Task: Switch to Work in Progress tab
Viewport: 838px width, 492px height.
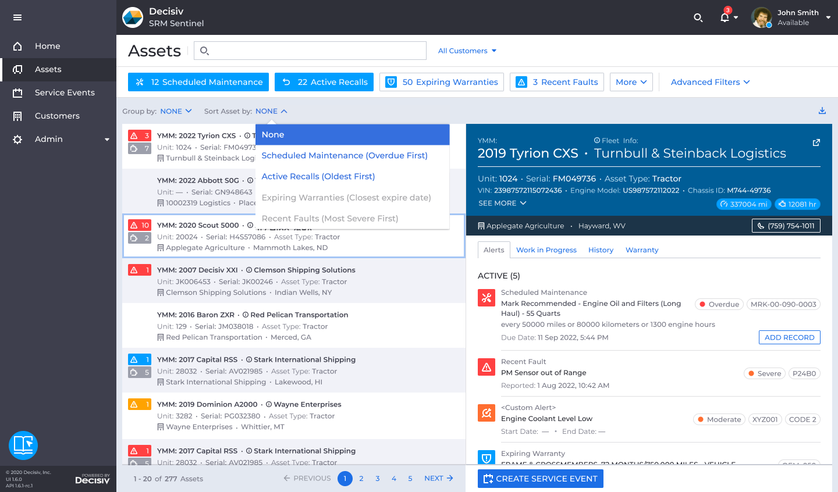Action: (546, 250)
